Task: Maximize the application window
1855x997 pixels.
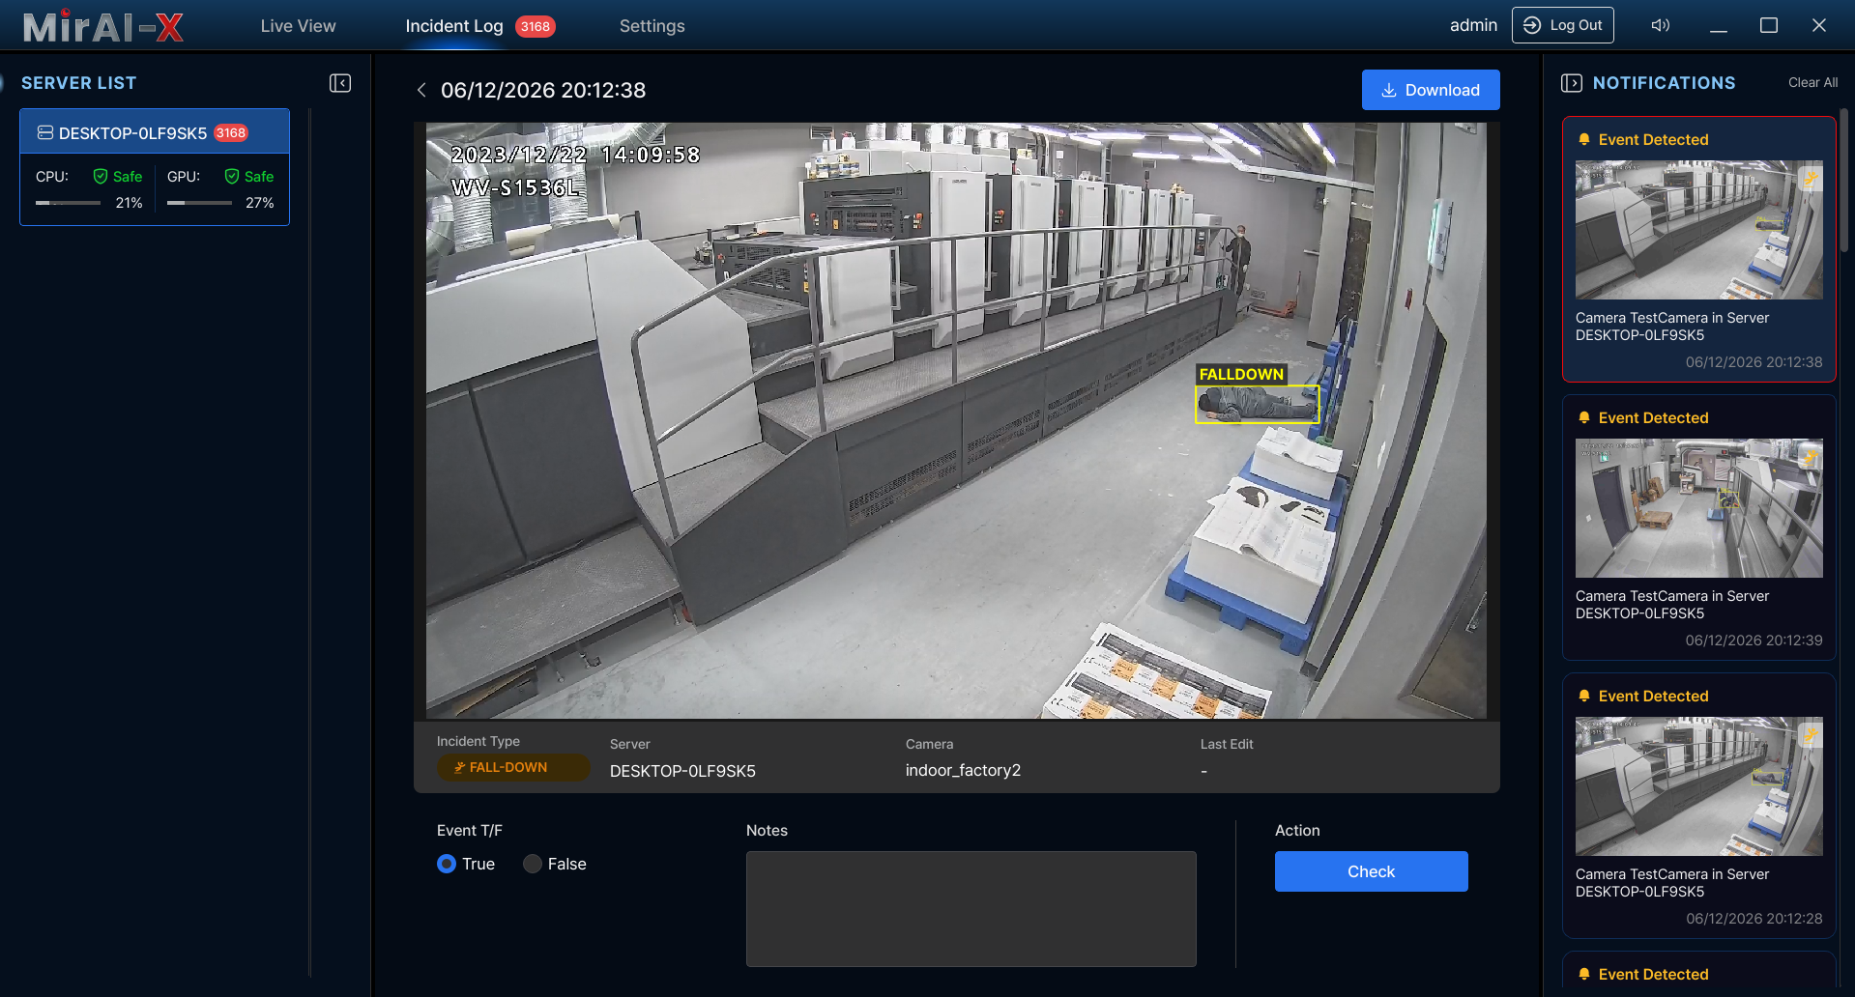Action: pyautogui.click(x=1769, y=25)
